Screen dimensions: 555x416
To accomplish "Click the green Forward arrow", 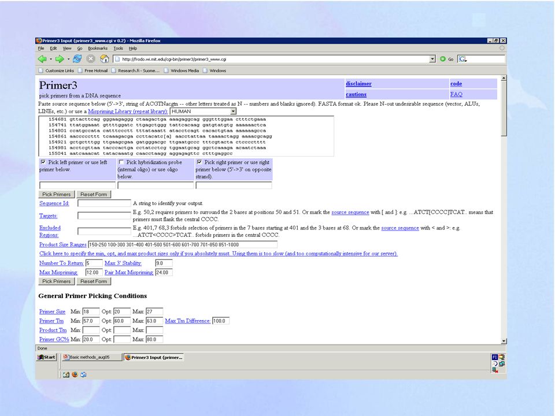I will [x=60, y=59].
